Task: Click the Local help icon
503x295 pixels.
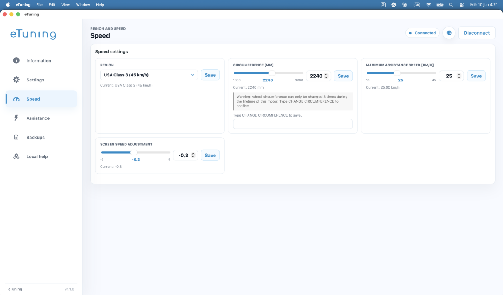Action: pos(16,156)
